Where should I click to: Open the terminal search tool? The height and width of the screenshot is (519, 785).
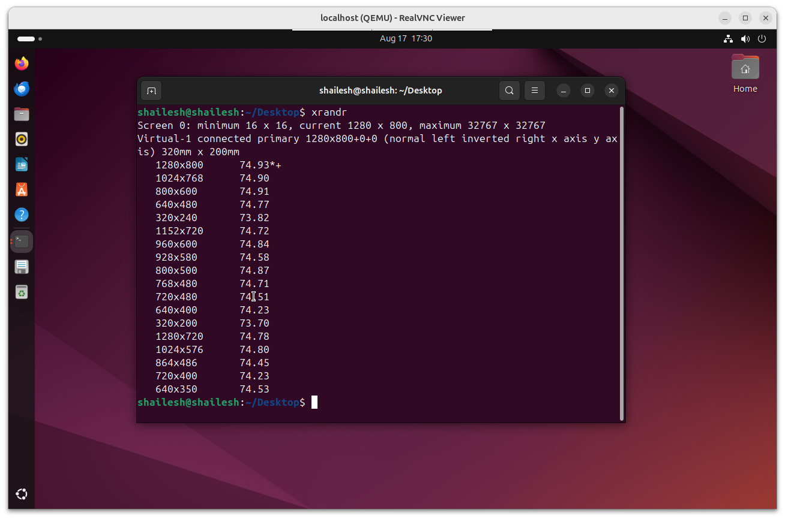(510, 90)
